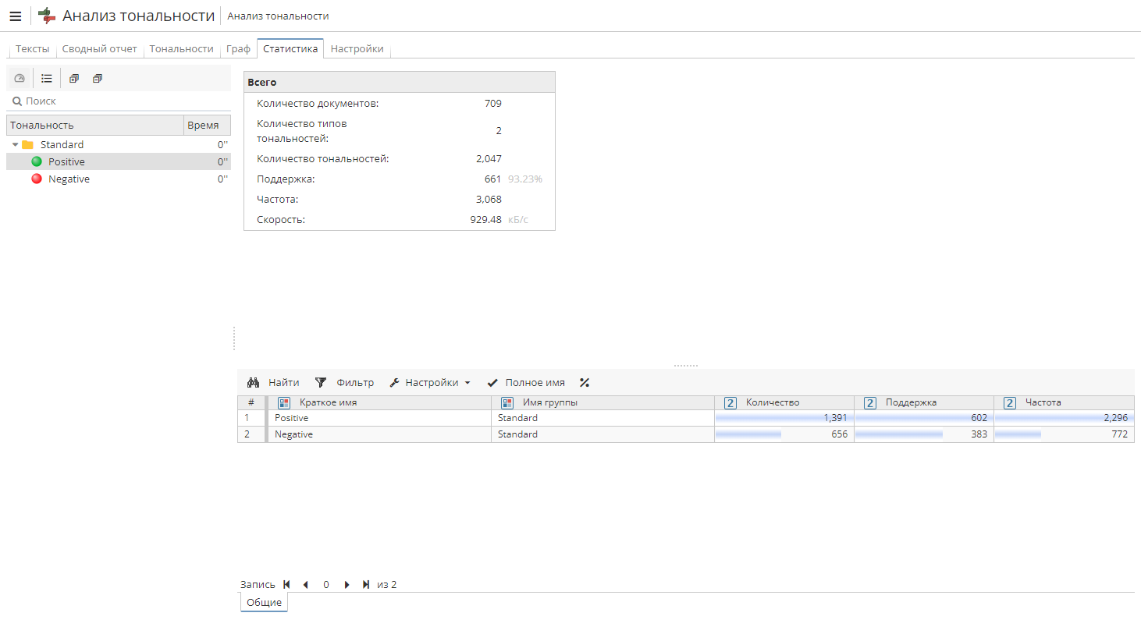This screenshot has width=1141, height=634.
Task: Switch to the Сводный отчет tab
Action: click(100, 49)
